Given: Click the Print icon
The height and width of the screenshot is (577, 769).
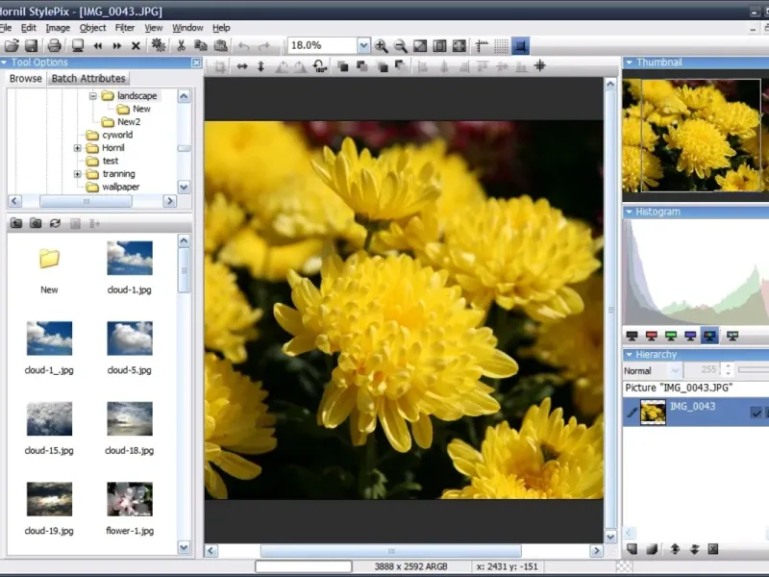Looking at the screenshot, I should coord(54,46).
